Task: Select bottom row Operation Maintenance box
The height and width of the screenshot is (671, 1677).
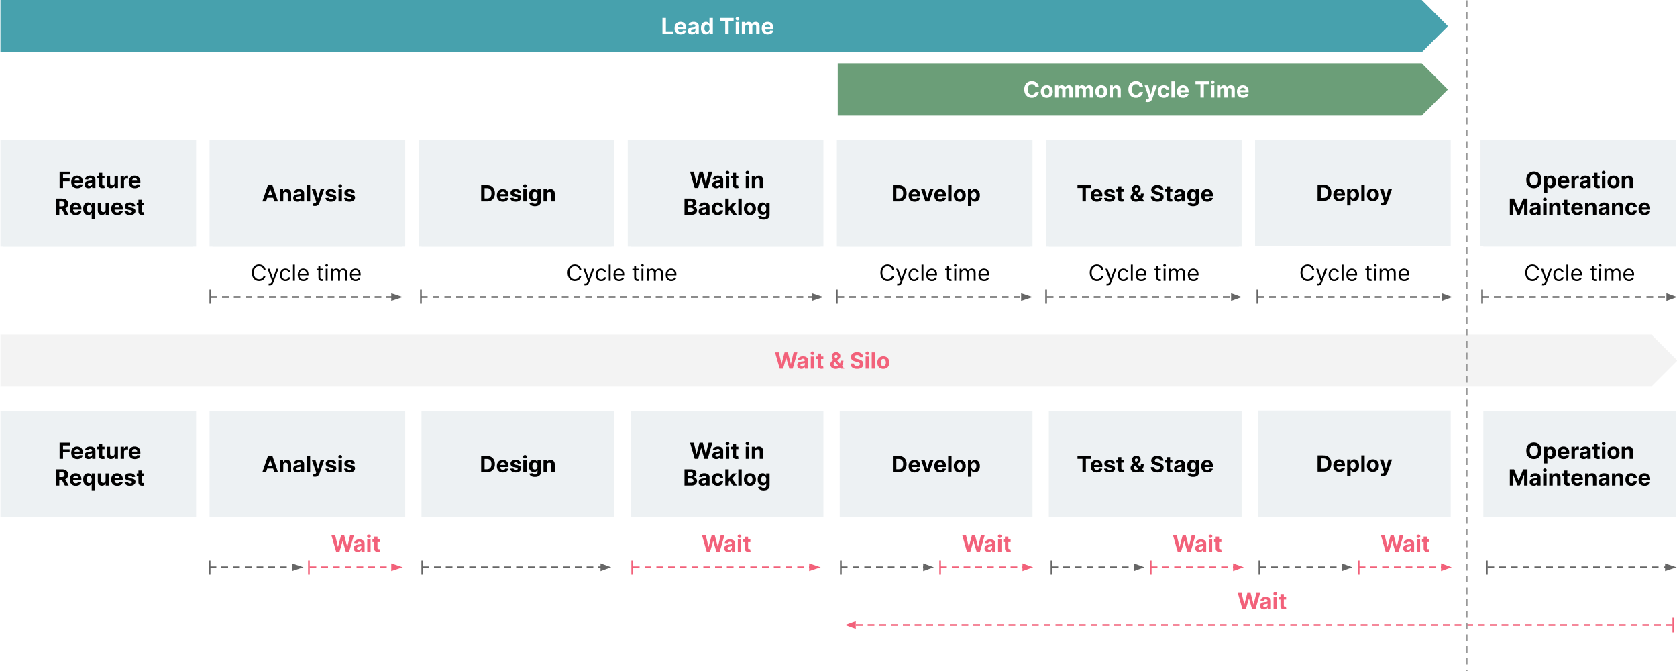Action: click(1580, 464)
